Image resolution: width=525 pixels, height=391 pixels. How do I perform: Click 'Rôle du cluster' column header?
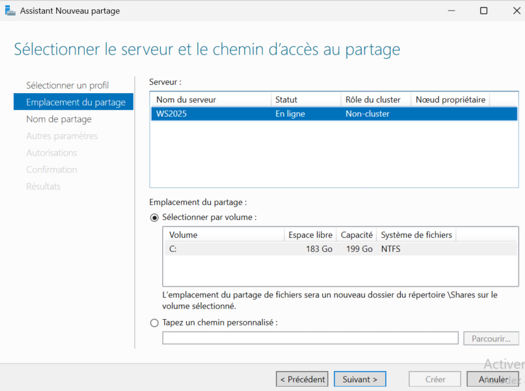(376, 100)
